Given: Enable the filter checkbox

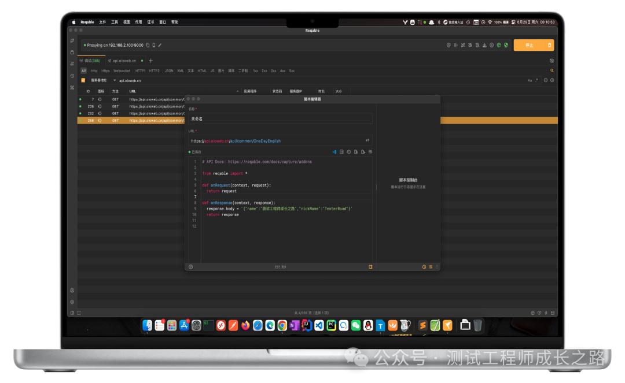Looking at the screenshot, I should (83, 80).
